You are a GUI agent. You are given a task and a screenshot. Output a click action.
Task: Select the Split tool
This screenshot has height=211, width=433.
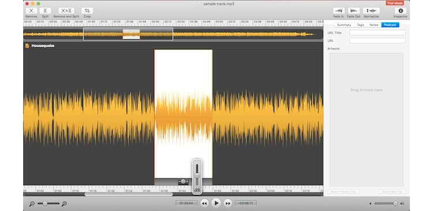(45, 11)
